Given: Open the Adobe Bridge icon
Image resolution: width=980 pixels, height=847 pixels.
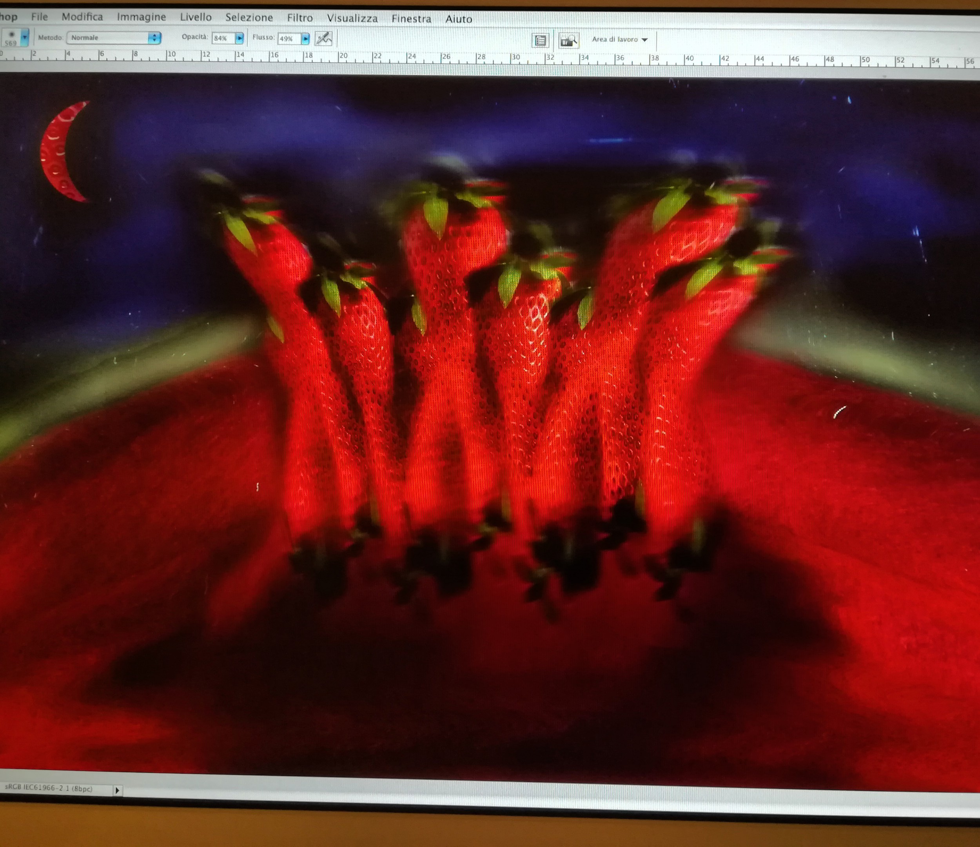Looking at the screenshot, I should tap(568, 41).
